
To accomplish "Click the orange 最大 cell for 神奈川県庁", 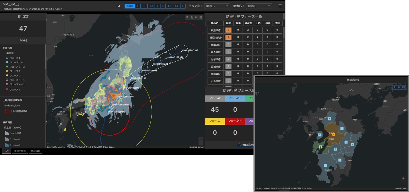I will click(228, 37).
